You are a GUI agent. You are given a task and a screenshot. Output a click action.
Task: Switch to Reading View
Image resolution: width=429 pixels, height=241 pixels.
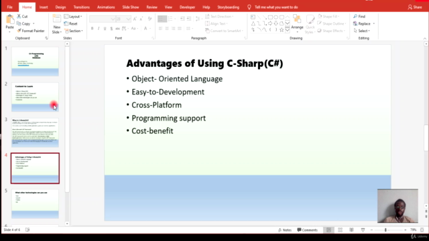(x=351, y=230)
